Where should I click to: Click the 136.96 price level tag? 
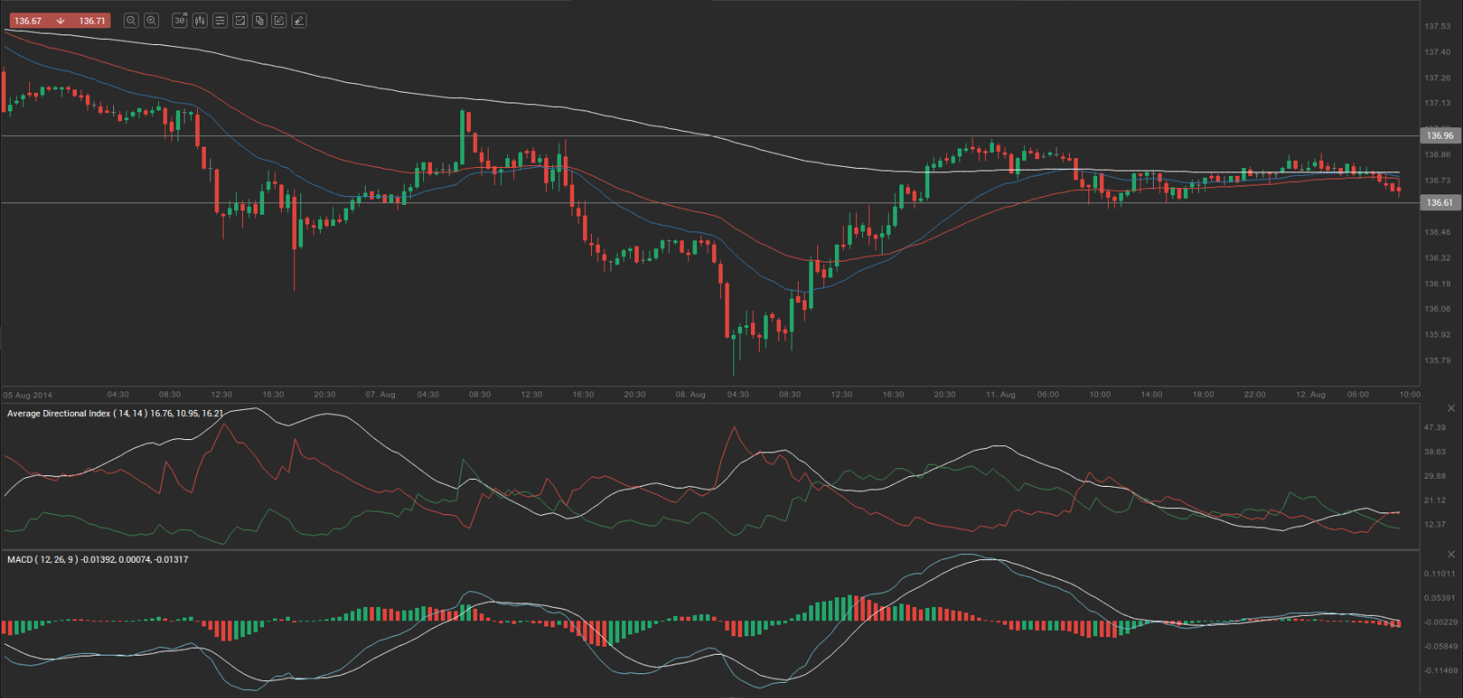[x=1440, y=136]
